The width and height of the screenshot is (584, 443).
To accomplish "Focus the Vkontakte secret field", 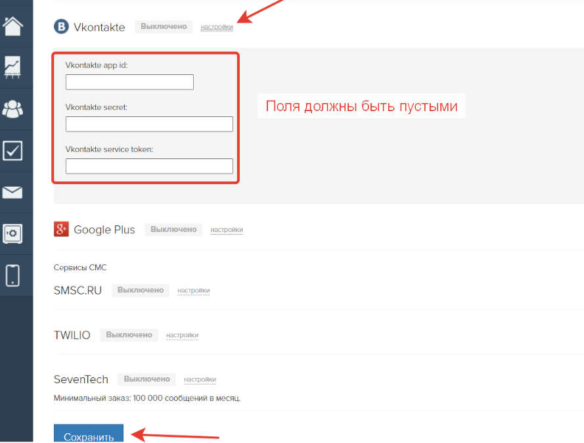I will click(149, 124).
